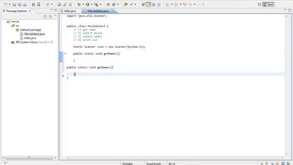
Task: Run the Lint check-mark icon
Action: [48, 4]
